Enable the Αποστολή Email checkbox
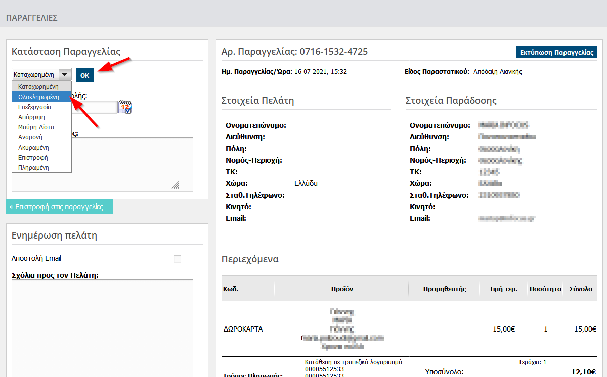The image size is (607, 377). click(177, 259)
